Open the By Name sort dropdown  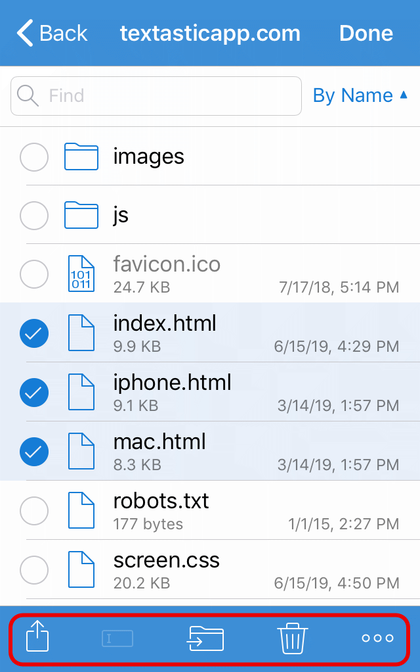click(x=360, y=96)
